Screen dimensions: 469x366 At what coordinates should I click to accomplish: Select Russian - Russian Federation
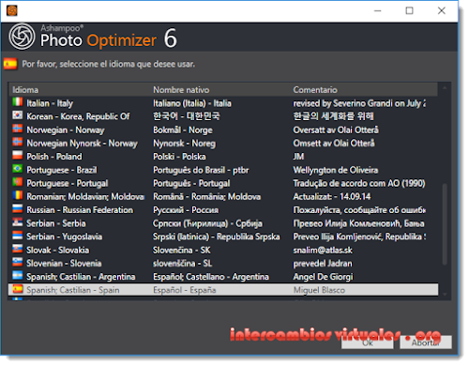click(223, 210)
